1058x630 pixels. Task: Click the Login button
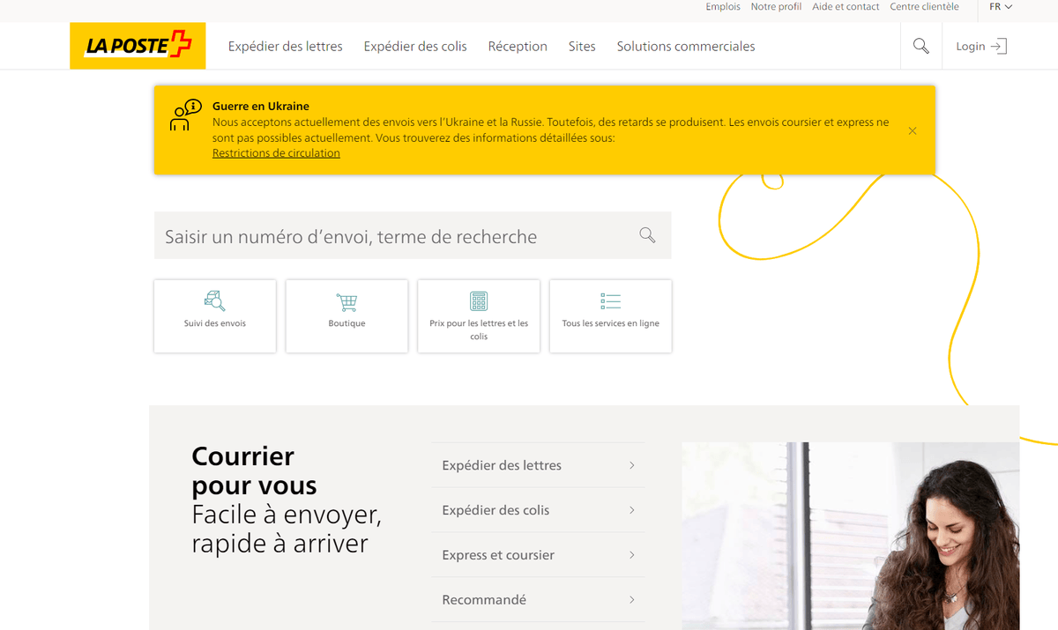tap(980, 46)
